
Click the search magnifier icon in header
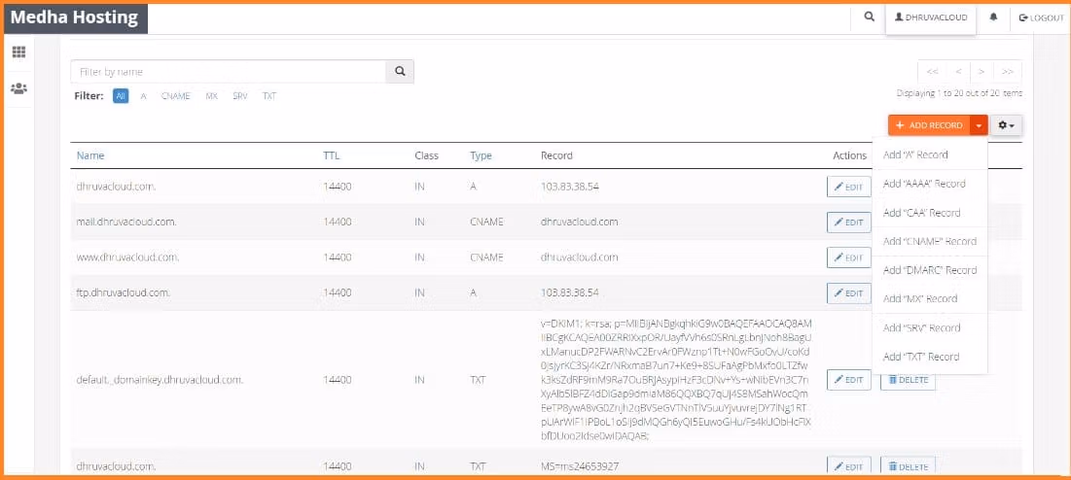(x=869, y=17)
